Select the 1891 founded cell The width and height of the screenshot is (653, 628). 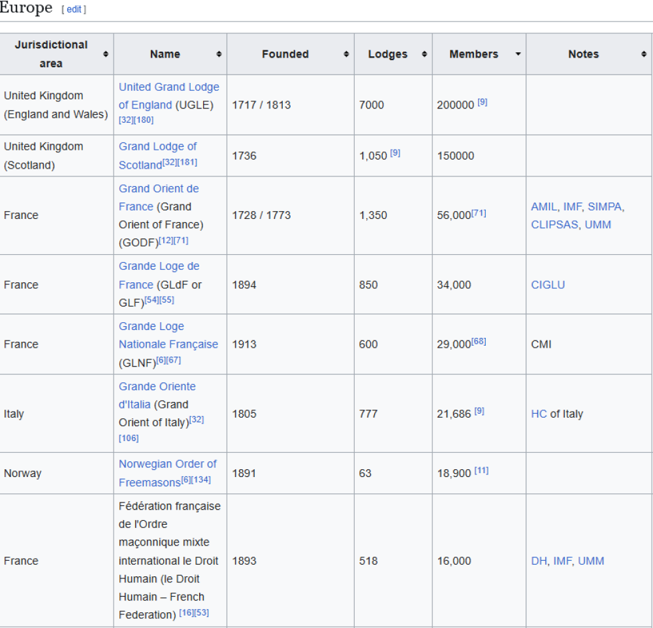pyautogui.click(x=291, y=473)
